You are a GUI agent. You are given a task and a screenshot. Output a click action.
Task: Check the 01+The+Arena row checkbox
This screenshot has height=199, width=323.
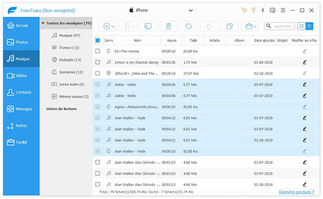97,51
